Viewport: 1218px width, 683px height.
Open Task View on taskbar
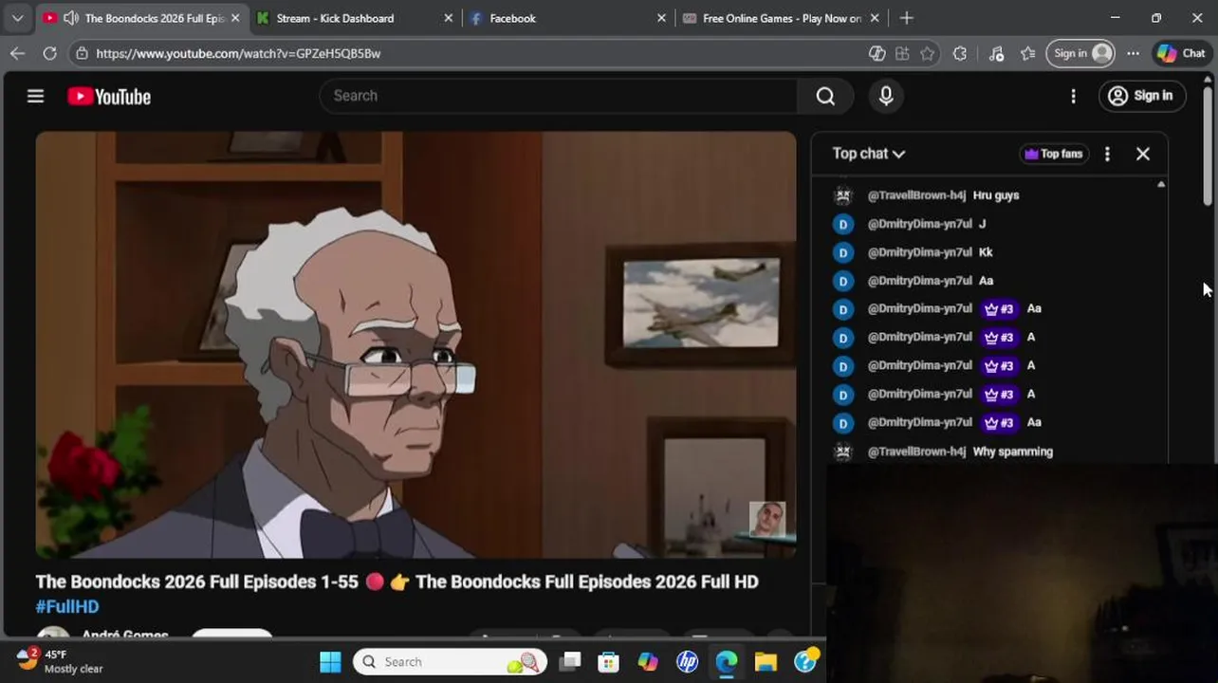(569, 661)
